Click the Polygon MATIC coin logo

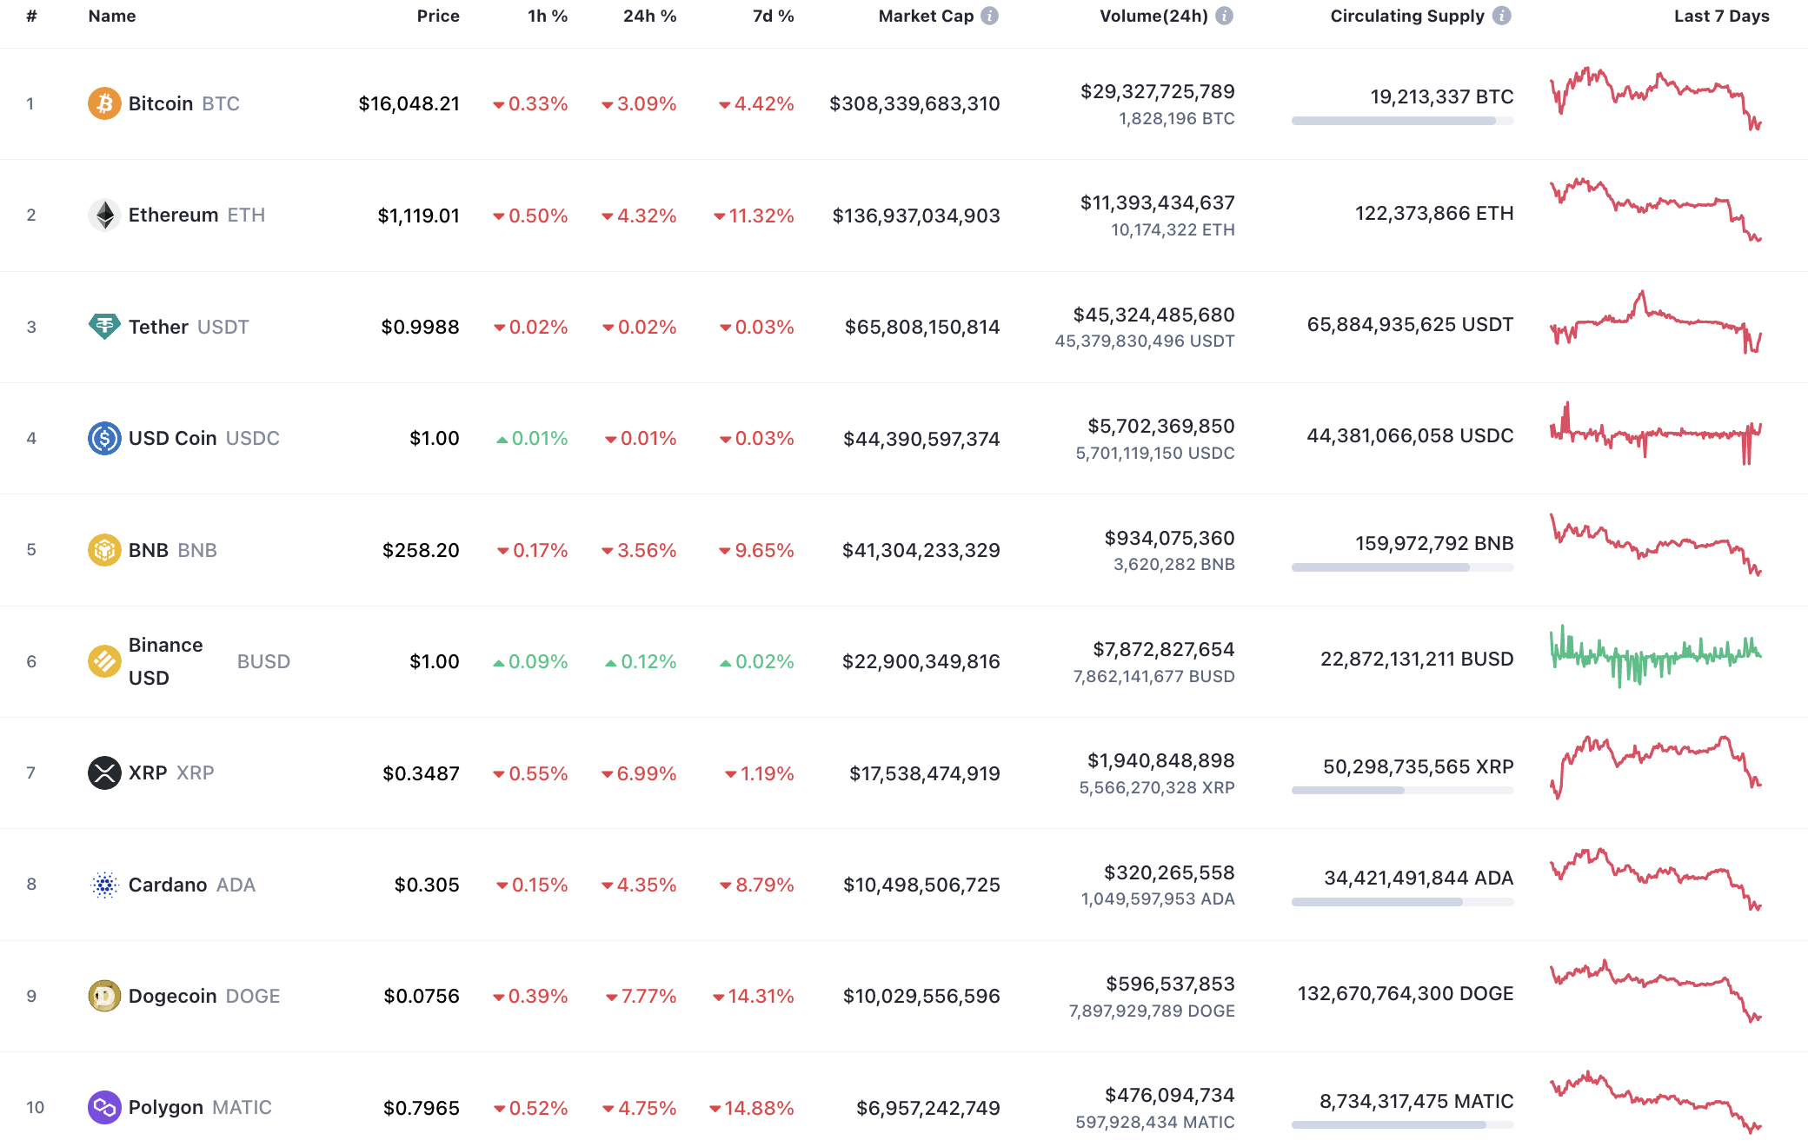pyautogui.click(x=104, y=1107)
